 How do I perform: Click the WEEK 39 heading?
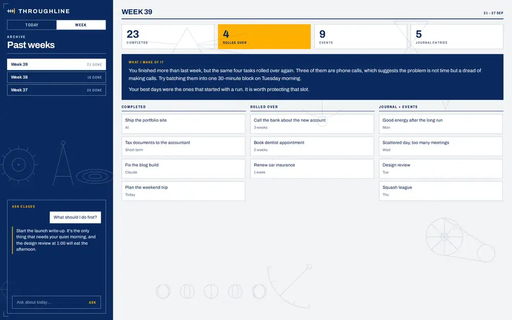coord(137,12)
